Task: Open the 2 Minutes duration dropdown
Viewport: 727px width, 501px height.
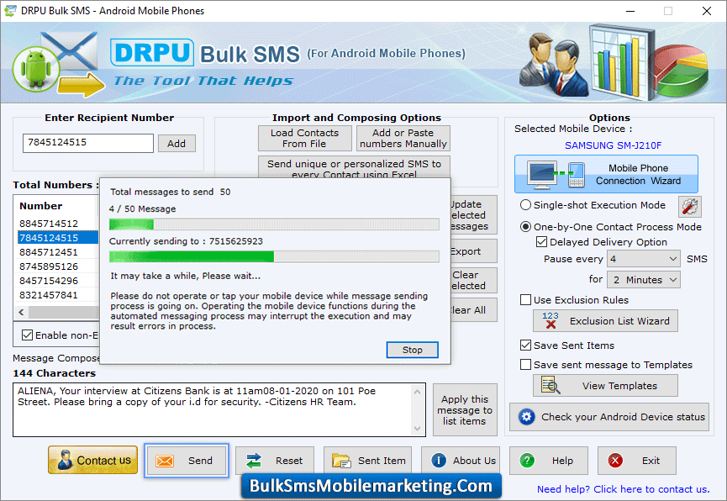Action: pos(644,280)
